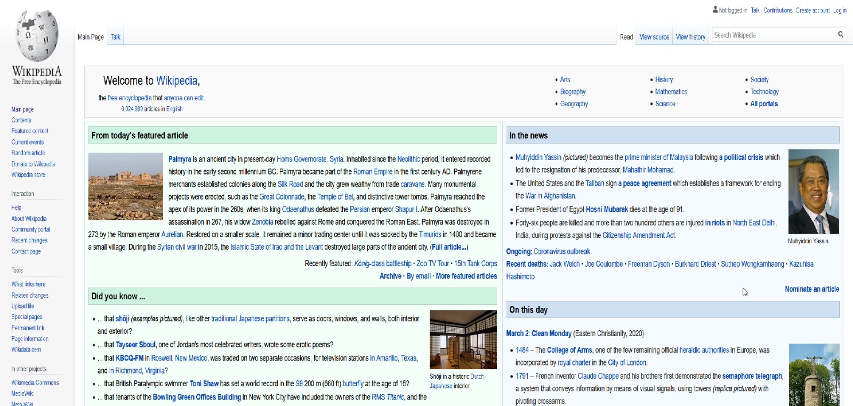Open Related changes link
Viewport: 853px width, 406px height.
(30, 295)
